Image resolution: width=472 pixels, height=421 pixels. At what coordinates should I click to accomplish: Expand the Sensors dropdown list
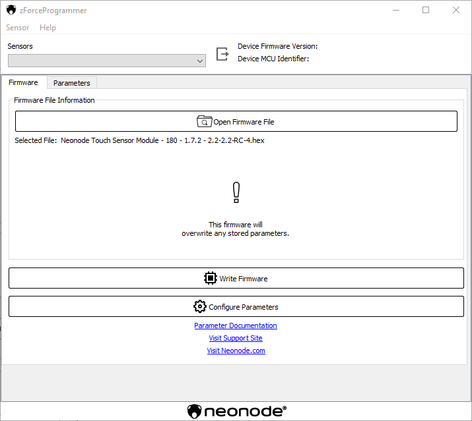point(107,61)
